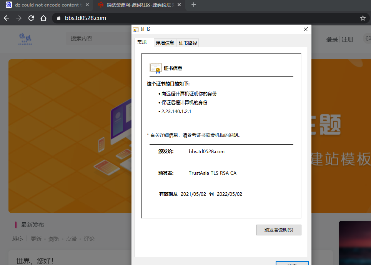The height and width of the screenshot is (265, 371).
Task: Sort posts by 点赞
Action: pos(72,239)
